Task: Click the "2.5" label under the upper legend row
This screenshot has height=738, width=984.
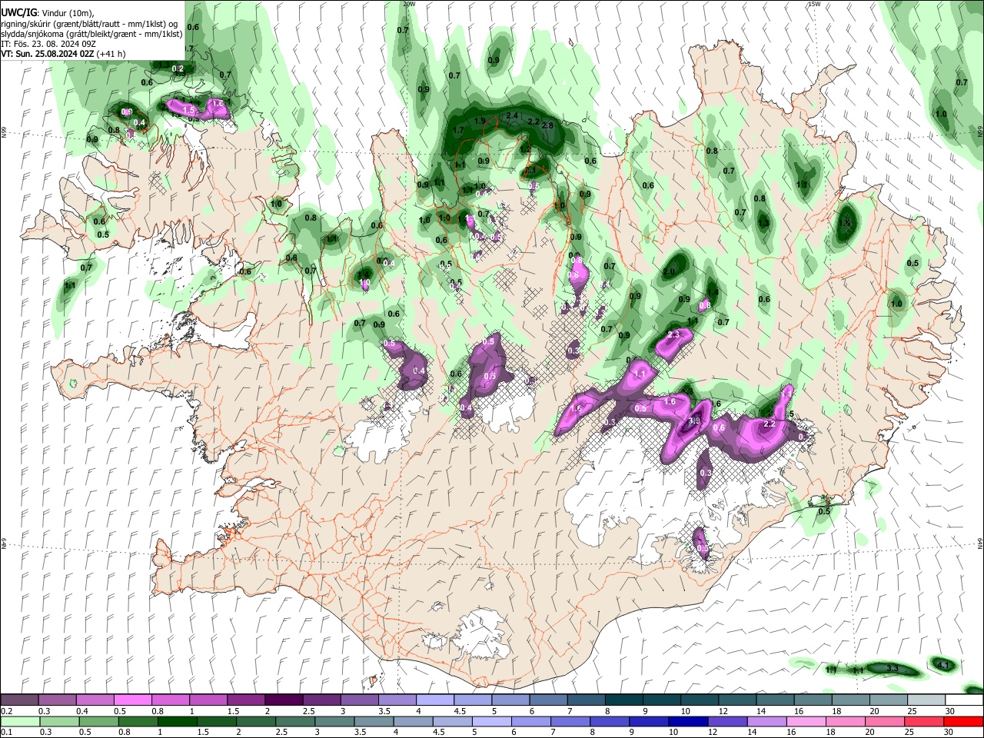Action: click(308, 711)
